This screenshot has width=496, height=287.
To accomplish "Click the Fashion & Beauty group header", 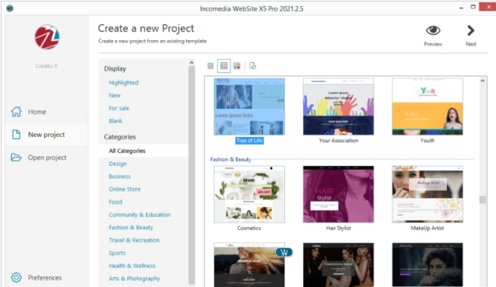I will pyautogui.click(x=231, y=159).
